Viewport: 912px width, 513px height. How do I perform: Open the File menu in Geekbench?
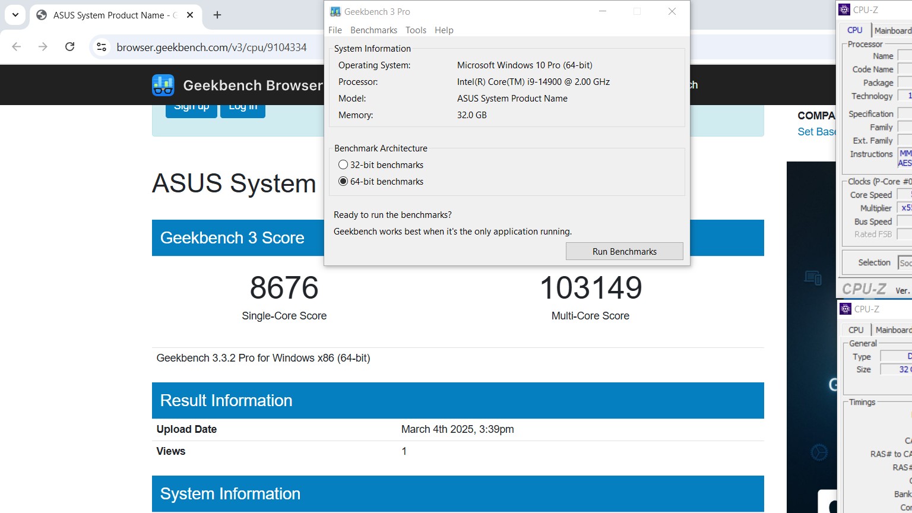click(335, 30)
